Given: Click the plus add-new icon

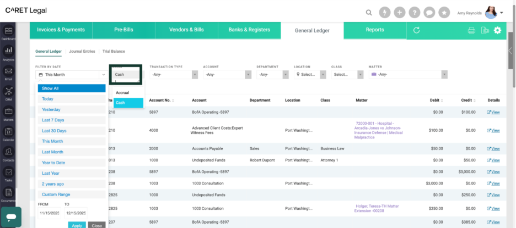Looking at the screenshot, I should [400, 13].
